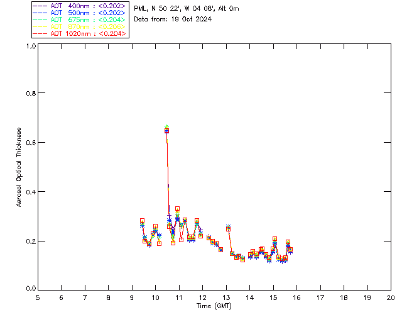Select the station text 'PML, N 50 22', W 04 08', Alt 0m'

click(187, 9)
